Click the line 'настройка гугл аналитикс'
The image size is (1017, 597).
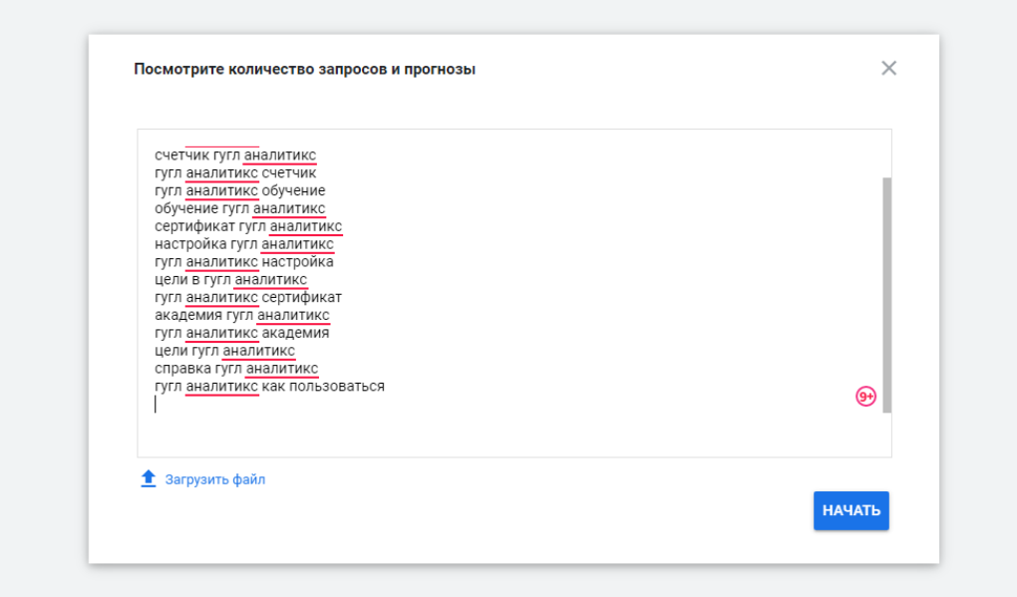click(244, 244)
